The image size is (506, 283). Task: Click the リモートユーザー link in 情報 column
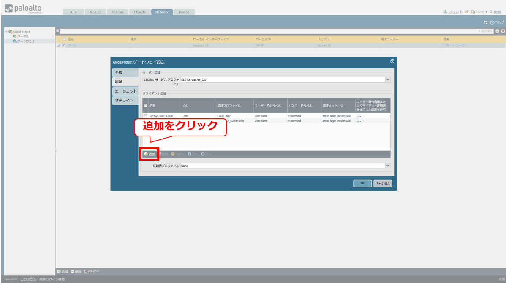[x=455, y=45]
